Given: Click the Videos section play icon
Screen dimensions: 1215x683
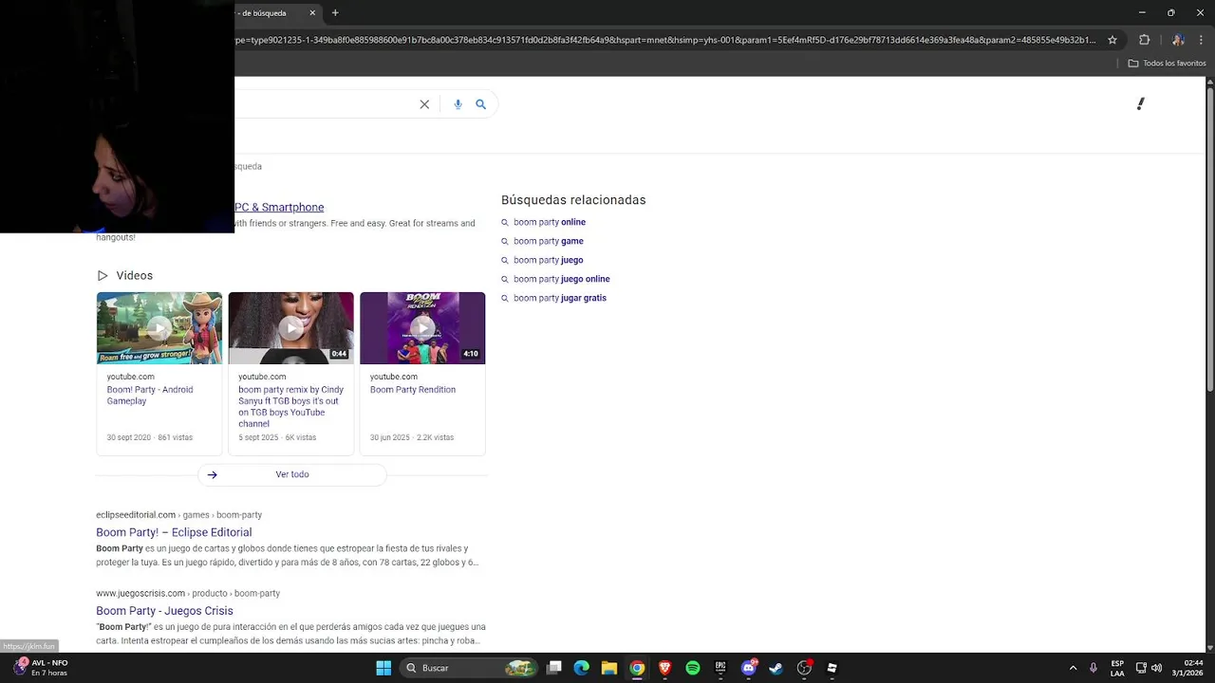Looking at the screenshot, I should click(103, 275).
